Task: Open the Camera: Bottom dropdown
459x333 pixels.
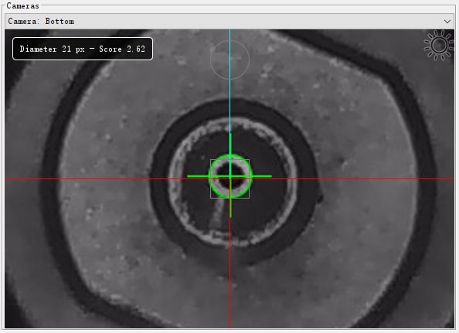Action: click(x=229, y=22)
